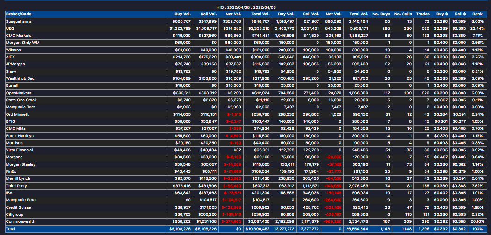Click Virtu Financial net value $32

coord(238,150)
